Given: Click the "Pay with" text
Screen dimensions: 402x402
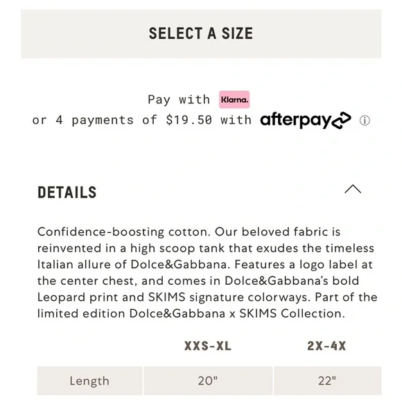Looking at the screenshot, I should 179,100.
